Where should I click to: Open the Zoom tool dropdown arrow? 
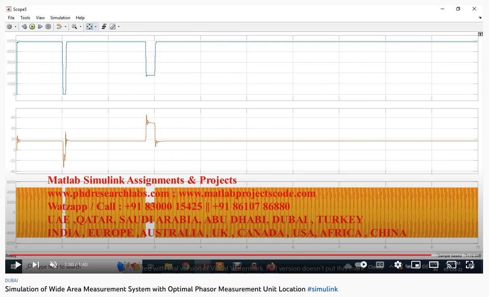81,27
